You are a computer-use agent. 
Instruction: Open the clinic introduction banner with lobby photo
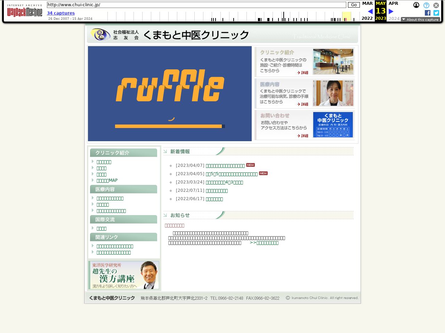tap(305, 62)
